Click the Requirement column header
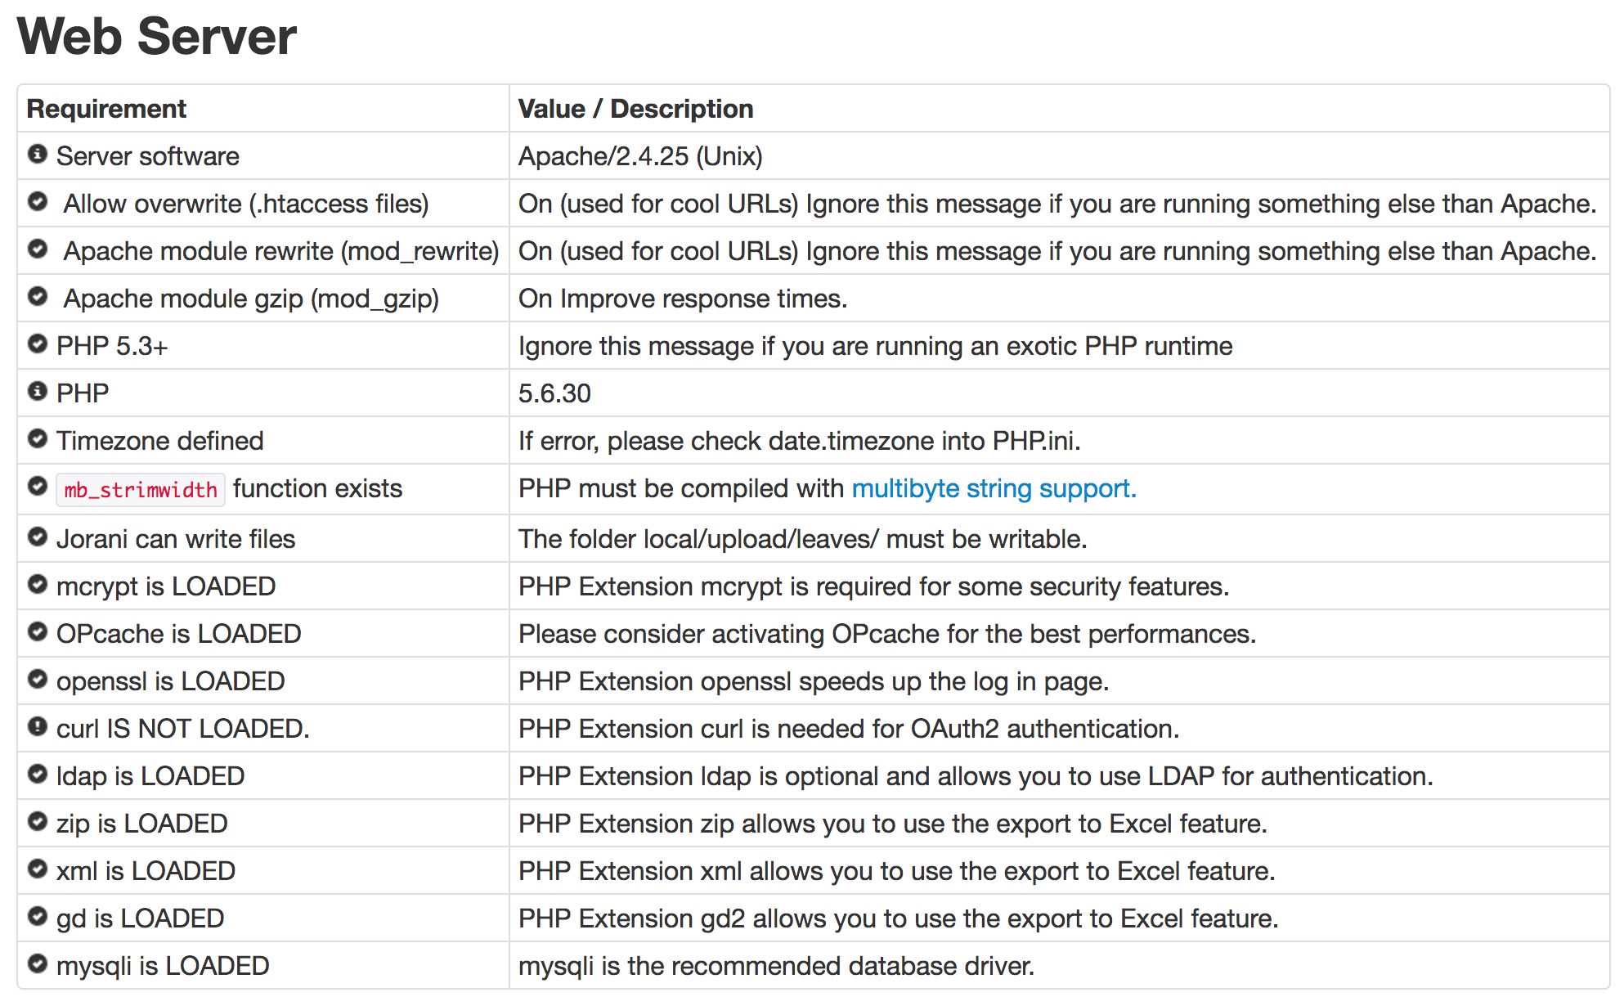This screenshot has height=1006, width=1624. [106, 109]
